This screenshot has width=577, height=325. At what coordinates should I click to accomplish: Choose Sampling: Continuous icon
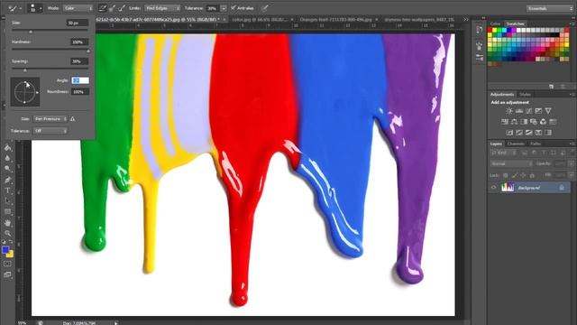pos(103,8)
